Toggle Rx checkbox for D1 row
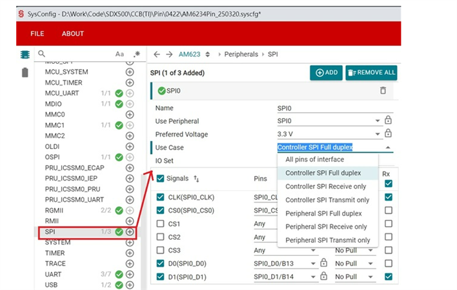This screenshot has width=457, height=290. (x=388, y=276)
